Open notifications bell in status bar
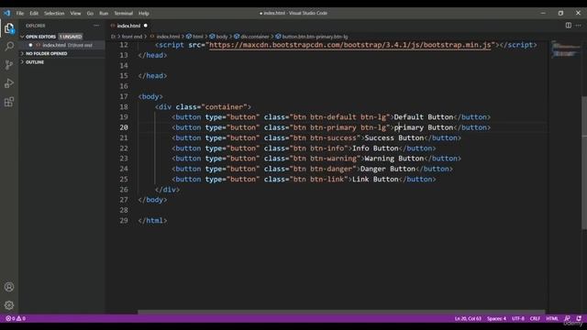Image resolution: width=587 pixels, height=330 pixels. click(579, 318)
